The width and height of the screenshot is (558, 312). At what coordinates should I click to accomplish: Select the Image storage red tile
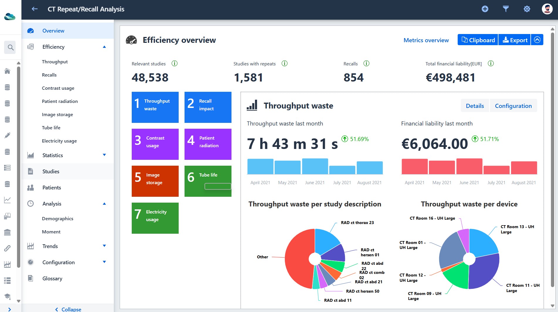(x=155, y=181)
